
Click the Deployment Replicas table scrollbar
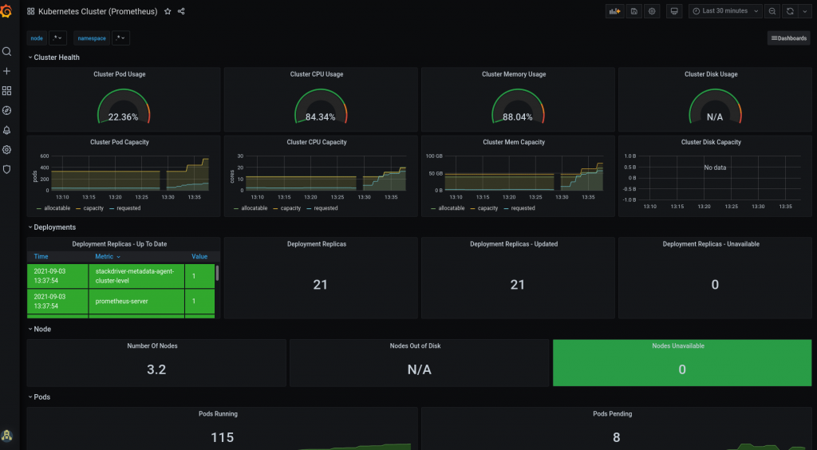[218, 274]
